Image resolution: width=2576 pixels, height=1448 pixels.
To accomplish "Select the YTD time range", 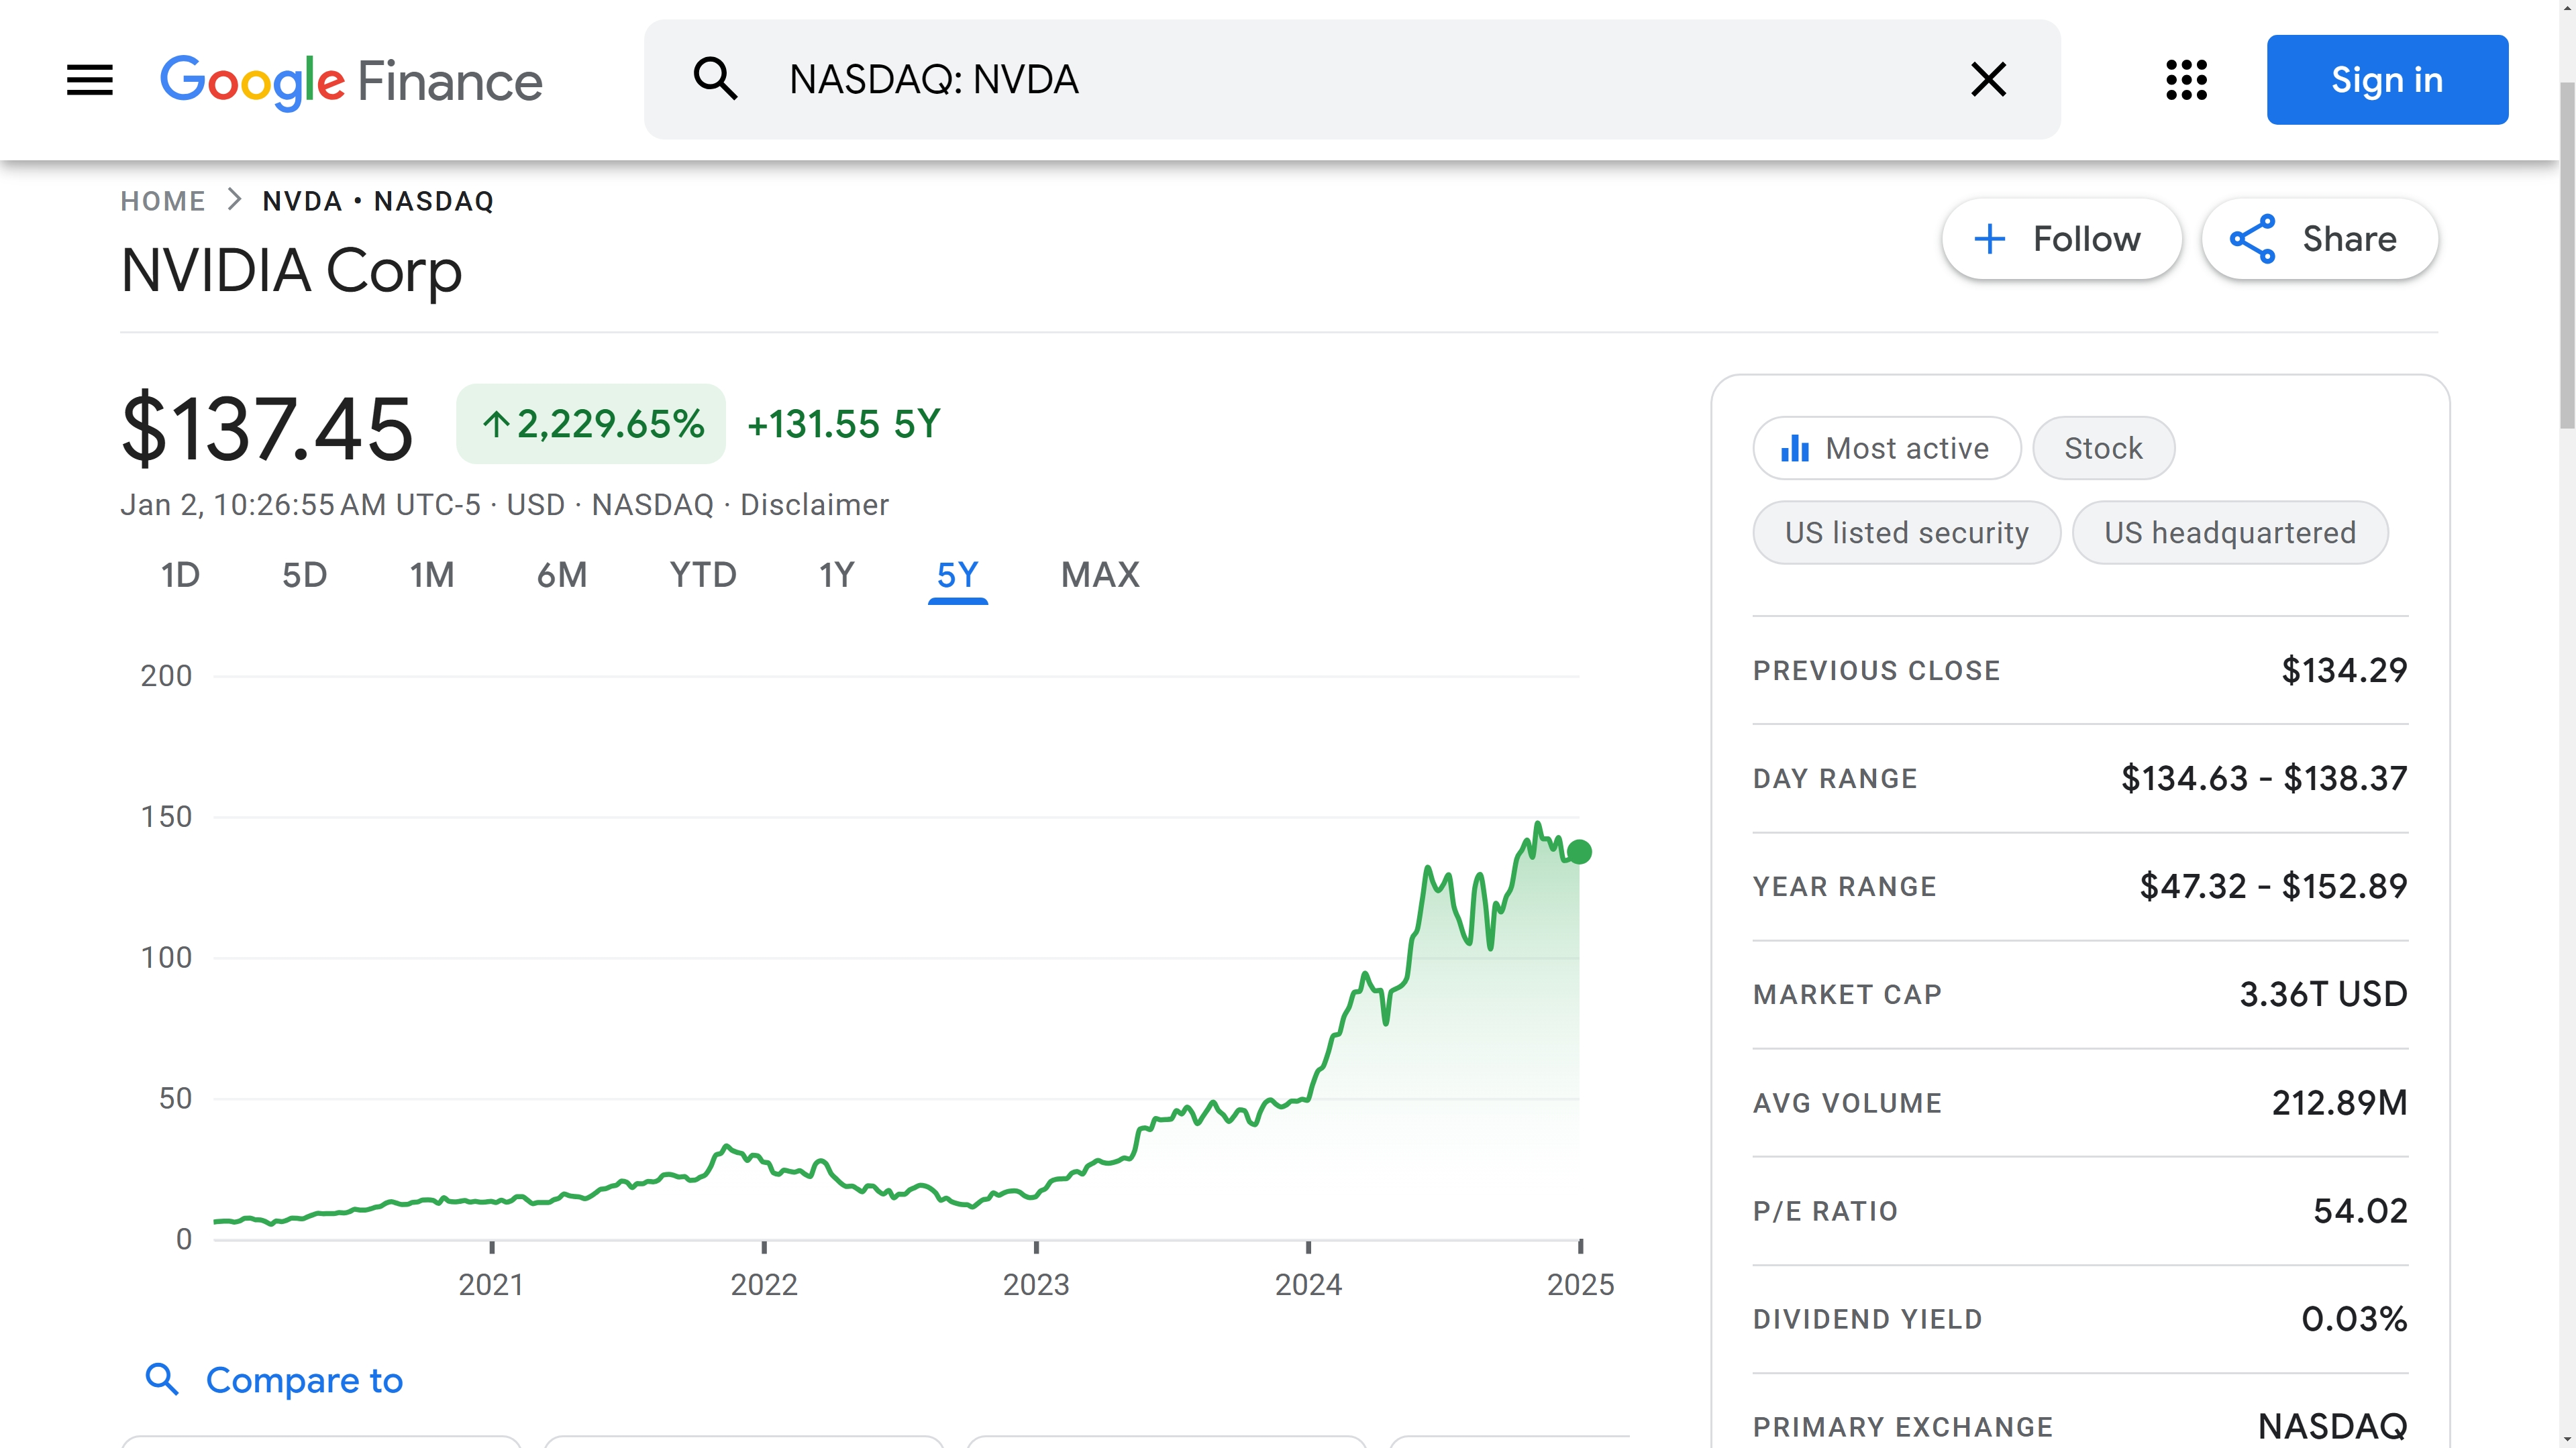I will (702, 575).
